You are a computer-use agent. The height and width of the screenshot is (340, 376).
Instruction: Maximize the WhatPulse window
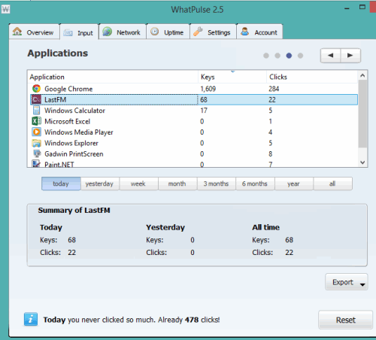tap(362, 8)
